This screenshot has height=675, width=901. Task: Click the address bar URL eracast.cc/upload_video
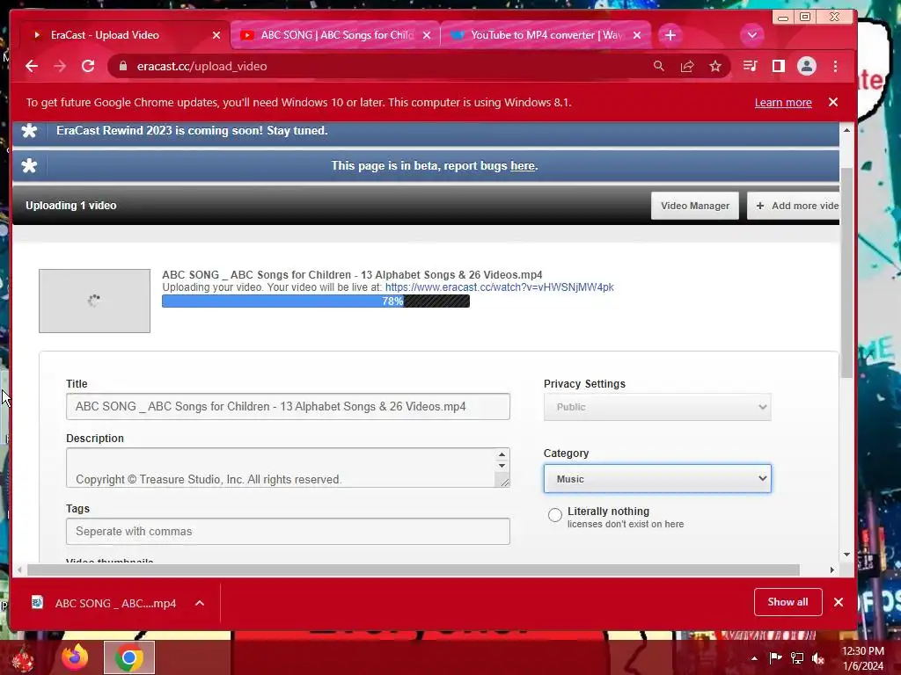201,66
